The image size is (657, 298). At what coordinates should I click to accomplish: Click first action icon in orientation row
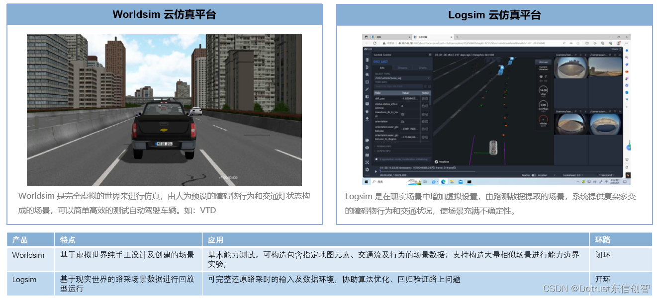(423, 122)
